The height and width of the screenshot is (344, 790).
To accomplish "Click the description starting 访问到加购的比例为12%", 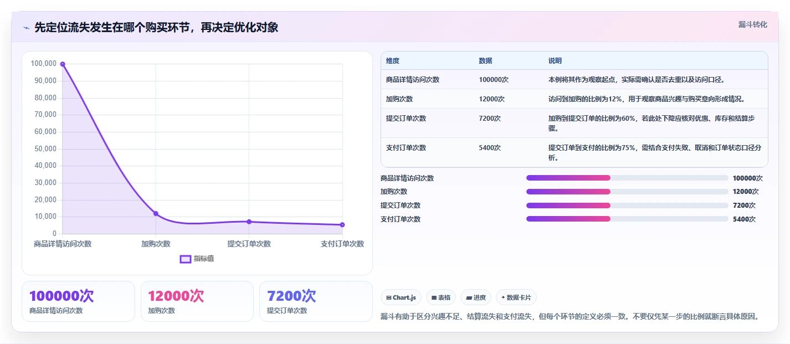I will point(647,99).
